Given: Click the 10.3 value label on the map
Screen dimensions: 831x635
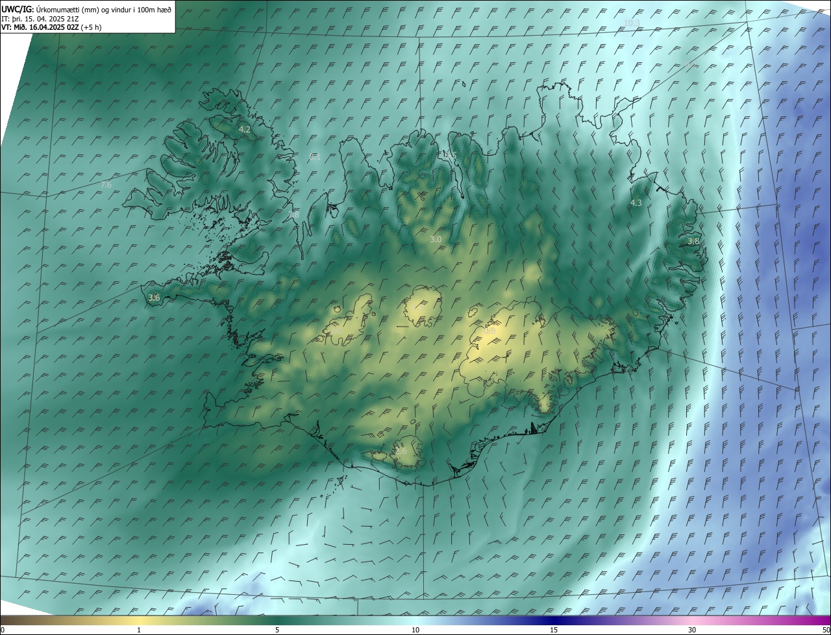Looking at the screenshot, I should coord(631,23).
